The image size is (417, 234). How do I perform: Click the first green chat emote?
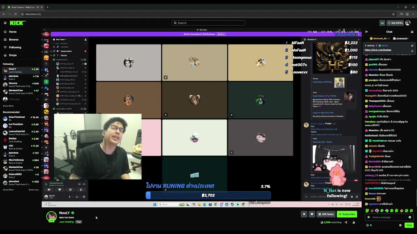coord(367,211)
